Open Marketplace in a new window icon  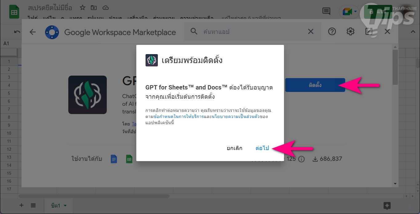click(x=369, y=31)
